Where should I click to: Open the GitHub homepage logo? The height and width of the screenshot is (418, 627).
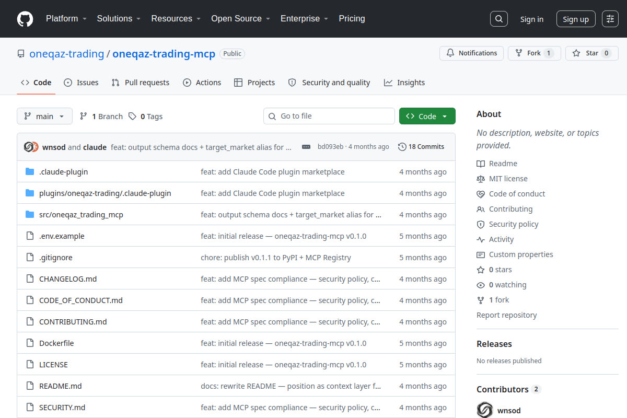(x=25, y=19)
